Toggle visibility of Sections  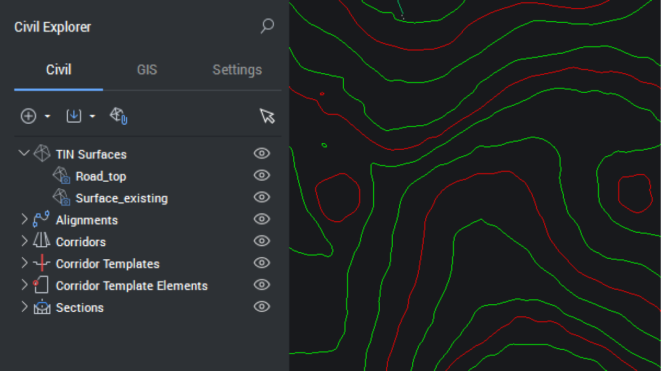[262, 306]
